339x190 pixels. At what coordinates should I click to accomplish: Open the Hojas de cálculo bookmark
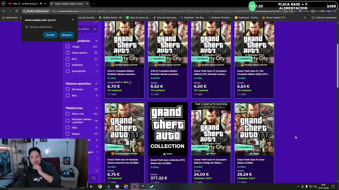tap(138, 18)
